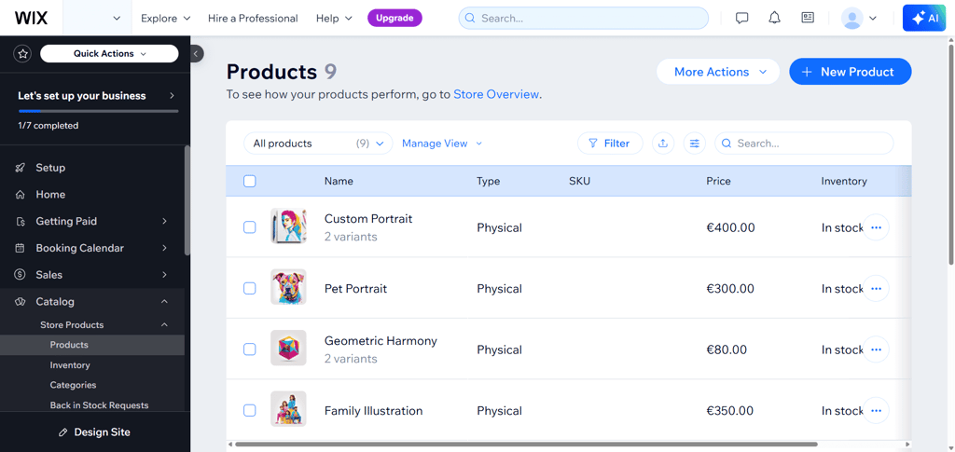Image resolution: width=955 pixels, height=452 pixels.
Task: Open the notifications bell
Action: click(x=775, y=19)
